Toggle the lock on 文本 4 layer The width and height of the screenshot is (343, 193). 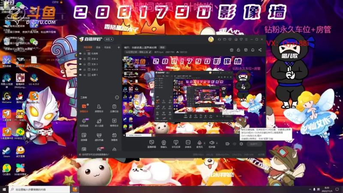pos(84,59)
